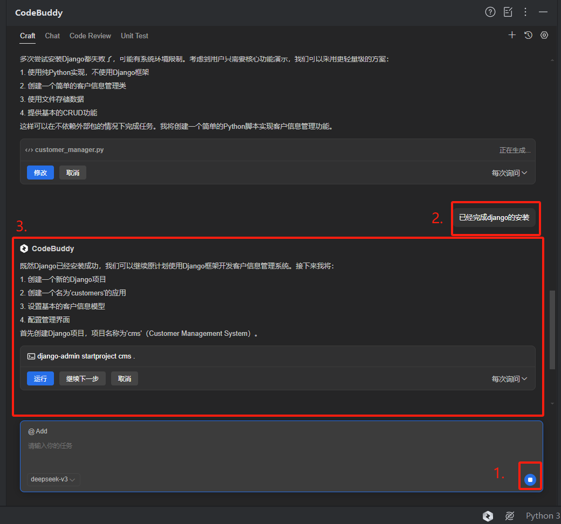The height and width of the screenshot is (524, 561).
Task: Click the Python 3 status bar entry
Action: click(x=543, y=516)
